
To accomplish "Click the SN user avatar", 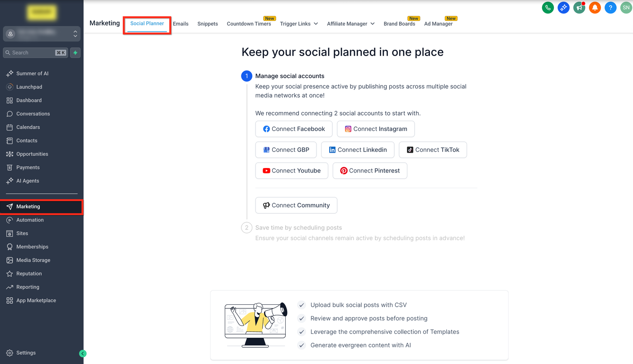I will [x=626, y=8].
